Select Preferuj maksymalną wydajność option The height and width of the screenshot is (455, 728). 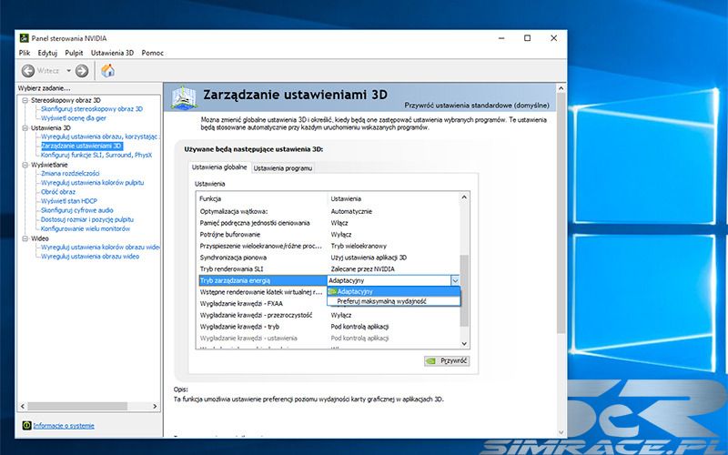(x=381, y=301)
